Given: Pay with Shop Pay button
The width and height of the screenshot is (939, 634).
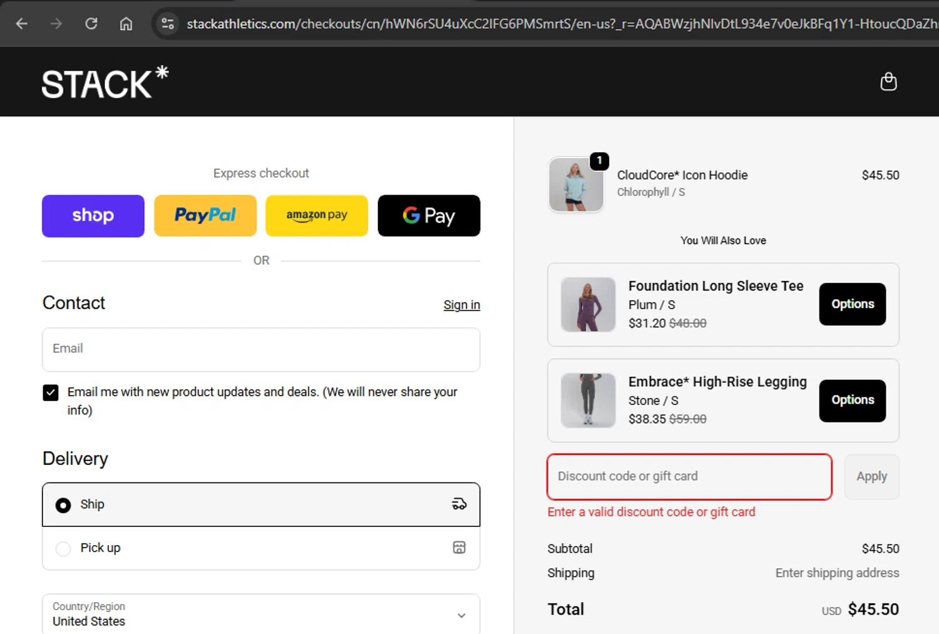Looking at the screenshot, I should click(x=93, y=216).
